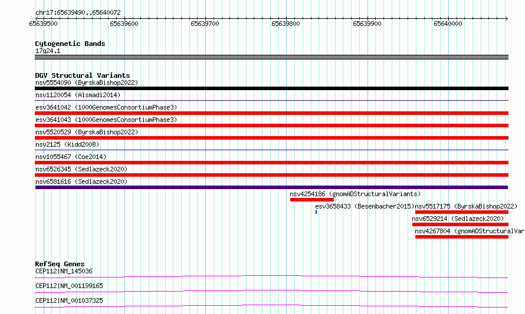Viewport: 525px width, 314px height.
Task: Open variant nsv2125 (Kidd2008) label
Action: point(67,144)
